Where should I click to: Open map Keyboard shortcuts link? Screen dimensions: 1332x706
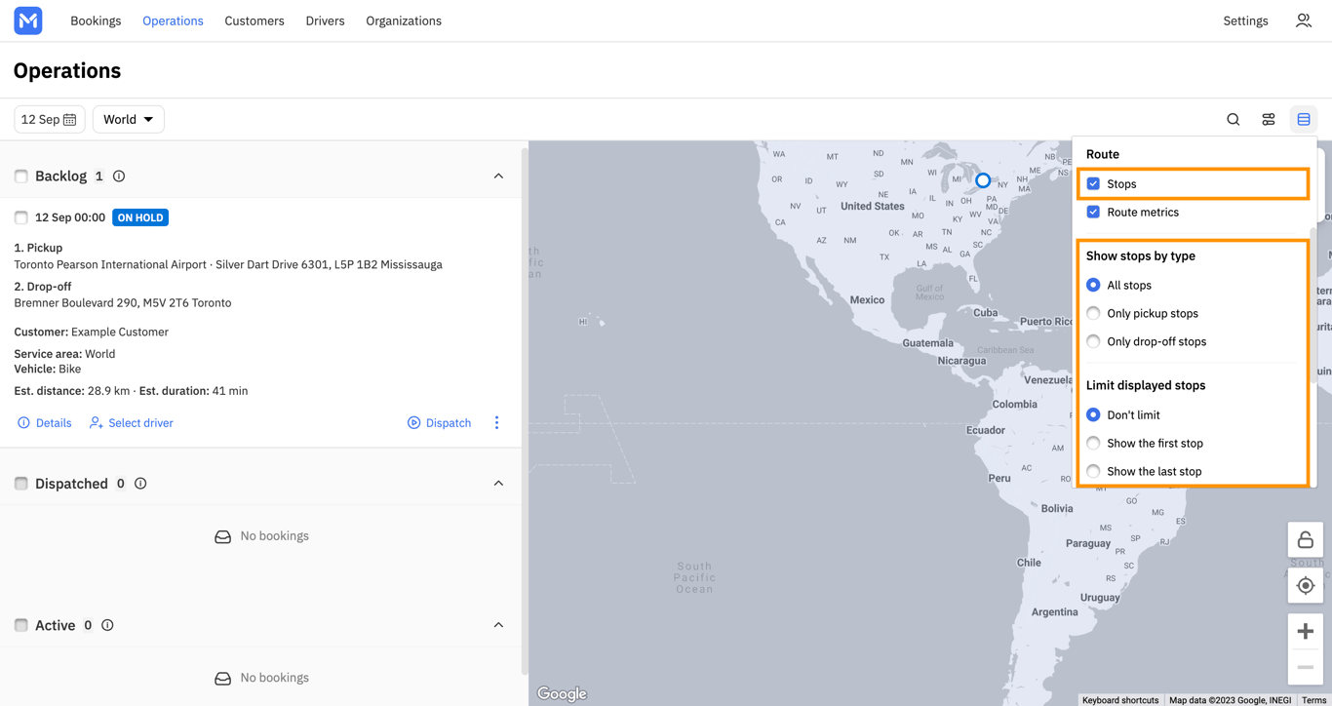tap(1120, 700)
